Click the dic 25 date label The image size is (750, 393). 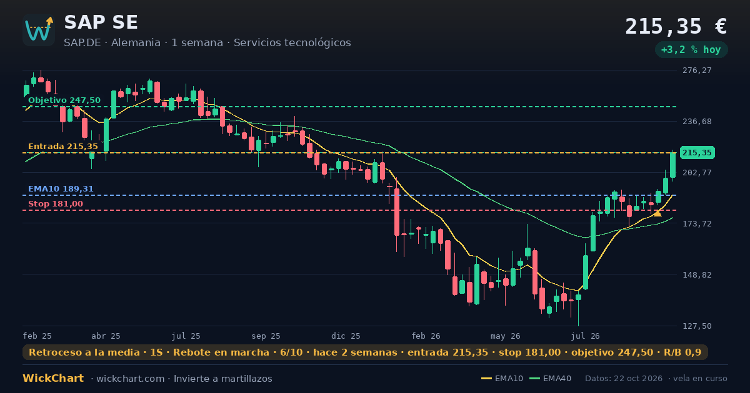click(x=346, y=336)
